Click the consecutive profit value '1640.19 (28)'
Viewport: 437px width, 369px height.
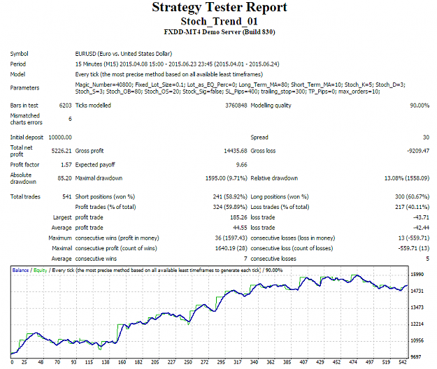pos(231,248)
